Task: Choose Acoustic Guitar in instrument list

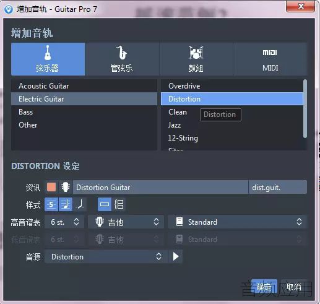Action: (x=84, y=86)
